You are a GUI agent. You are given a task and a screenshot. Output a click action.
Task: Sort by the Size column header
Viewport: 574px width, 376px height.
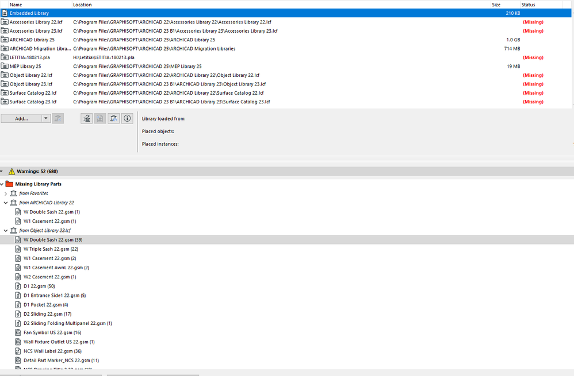coord(496,5)
